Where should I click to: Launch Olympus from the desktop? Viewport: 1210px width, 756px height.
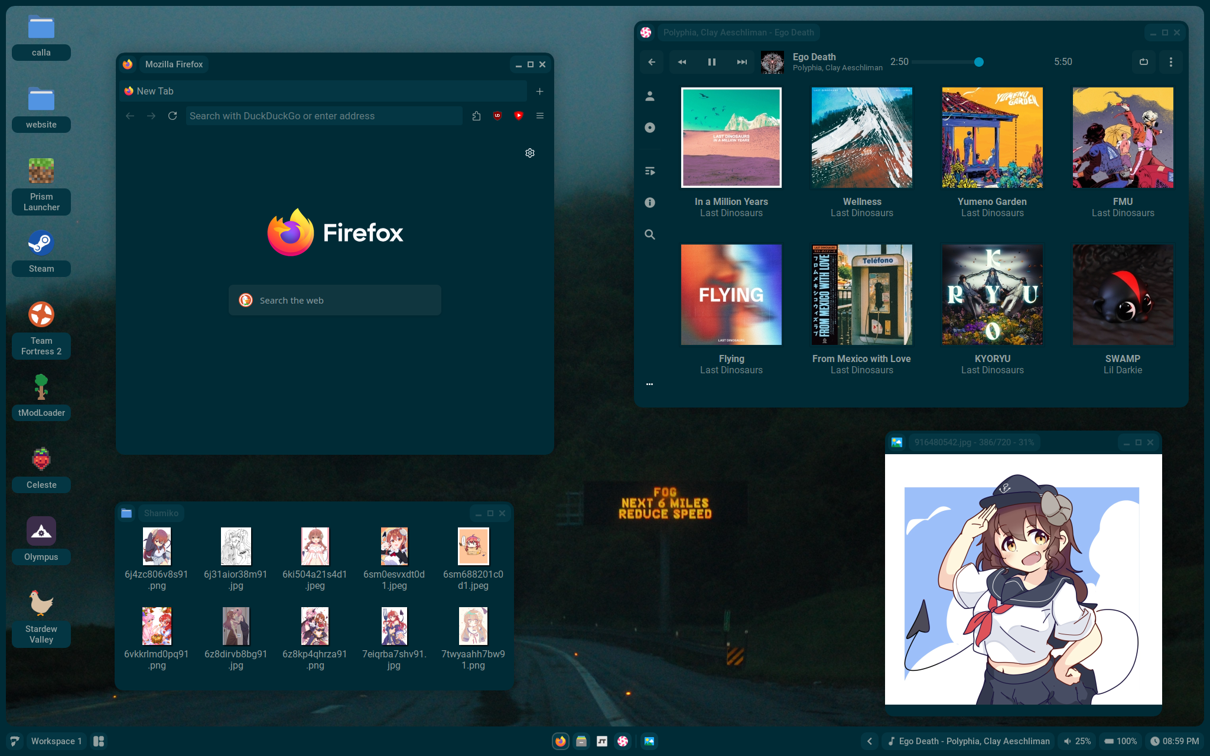point(41,541)
